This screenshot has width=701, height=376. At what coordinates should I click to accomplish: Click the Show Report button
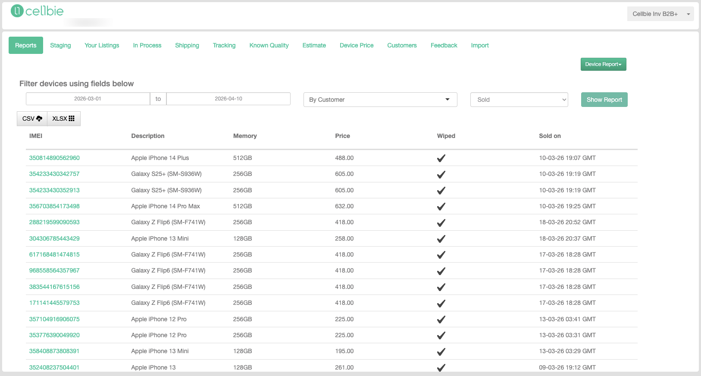604,100
